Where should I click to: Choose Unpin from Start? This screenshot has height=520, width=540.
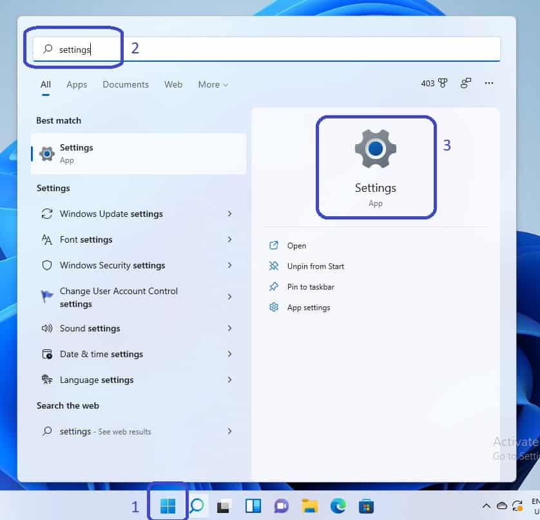point(316,266)
